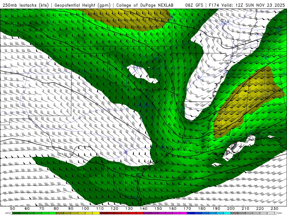Click the 130 value on the color scale
287x215 pixels.
point(129,209)
